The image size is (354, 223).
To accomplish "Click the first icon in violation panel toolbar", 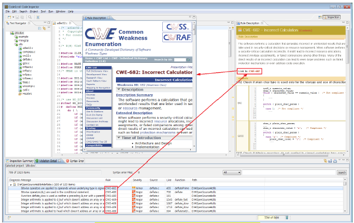I will pos(325,161).
